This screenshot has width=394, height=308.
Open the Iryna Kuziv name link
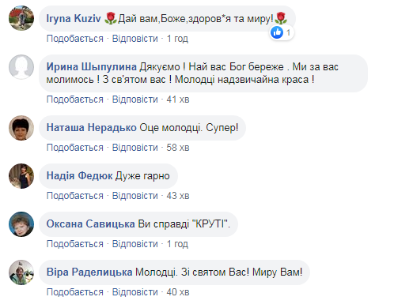[x=74, y=19]
